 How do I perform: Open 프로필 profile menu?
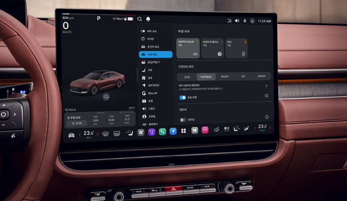156,116
